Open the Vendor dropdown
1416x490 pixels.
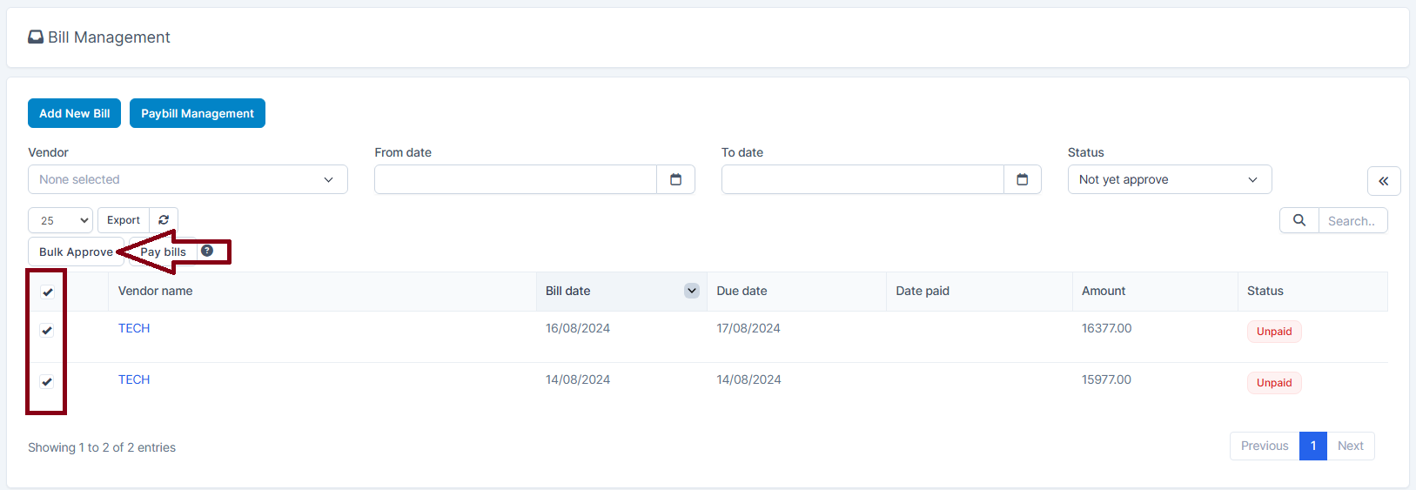tap(187, 179)
